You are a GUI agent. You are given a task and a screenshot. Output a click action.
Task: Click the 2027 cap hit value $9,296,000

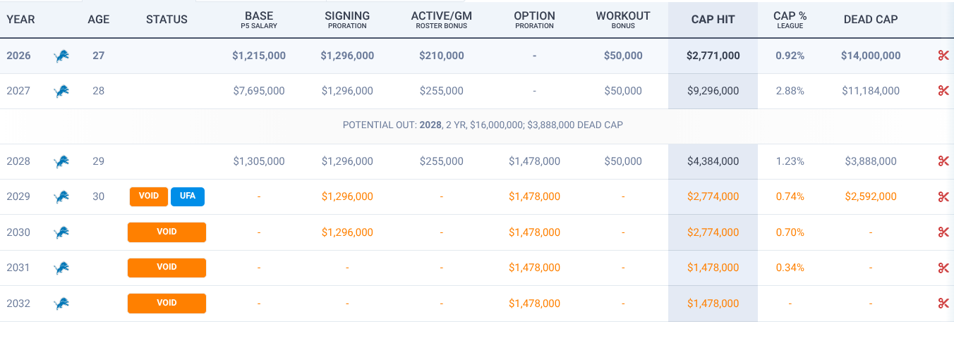(713, 91)
